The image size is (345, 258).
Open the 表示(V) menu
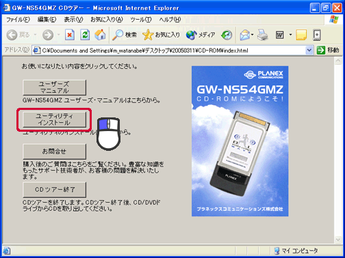[x=73, y=20]
